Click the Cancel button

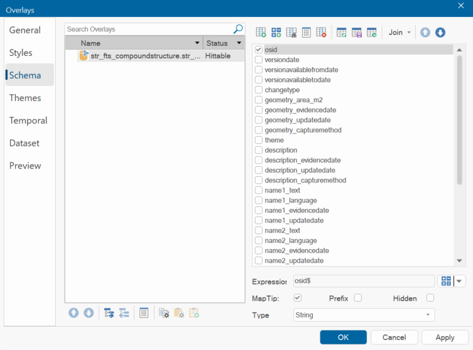click(394, 337)
